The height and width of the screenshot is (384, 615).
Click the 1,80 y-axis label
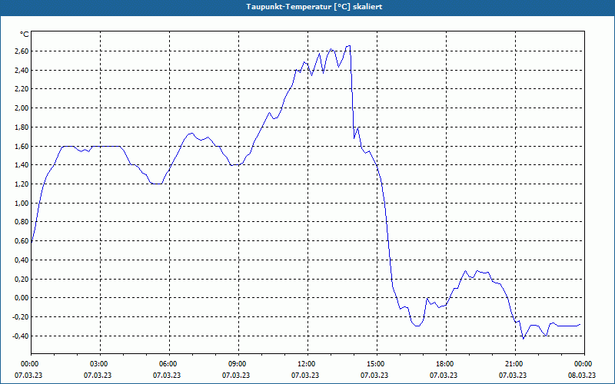(22, 127)
